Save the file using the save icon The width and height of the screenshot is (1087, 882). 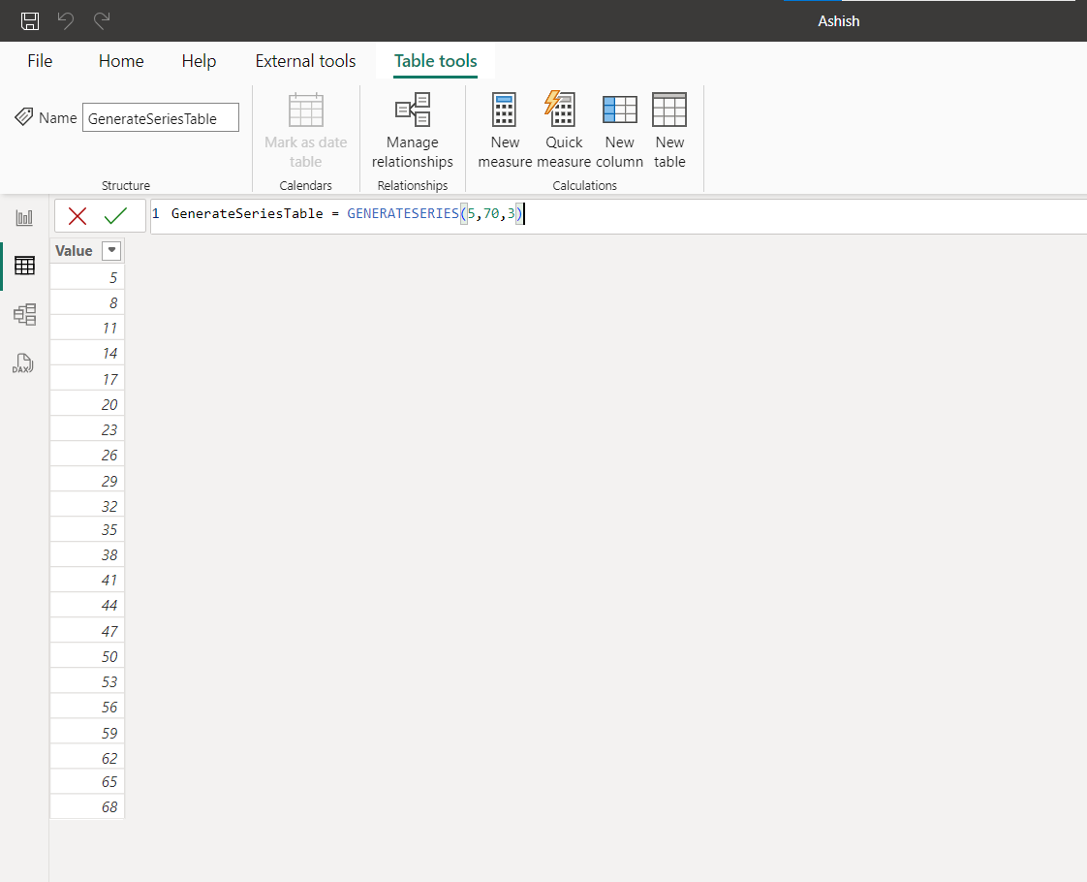(29, 20)
